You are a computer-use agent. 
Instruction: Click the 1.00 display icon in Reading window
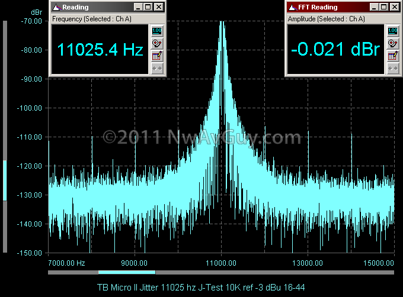coord(156,31)
